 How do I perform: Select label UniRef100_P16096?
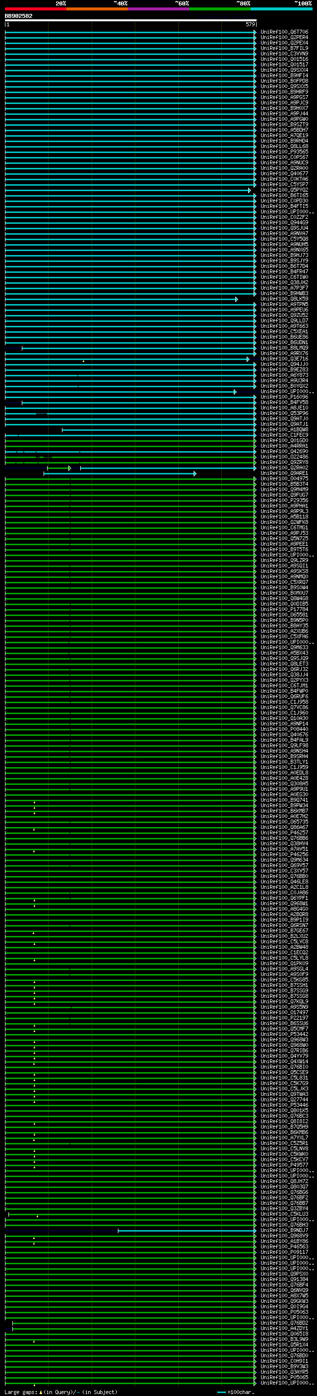point(284,397)
